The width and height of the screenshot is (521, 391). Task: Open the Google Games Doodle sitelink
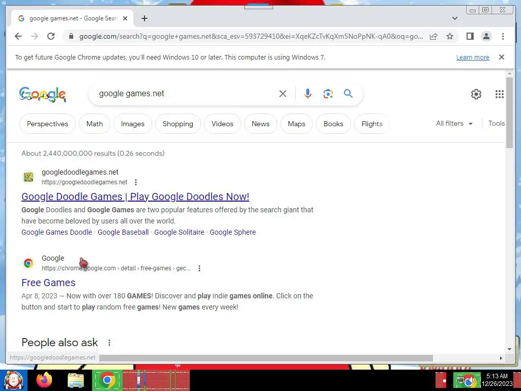56,232
